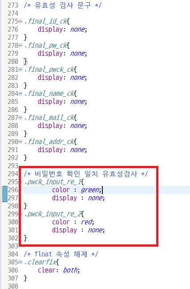Click the float 속성 해제 comment

pos(61,254)
